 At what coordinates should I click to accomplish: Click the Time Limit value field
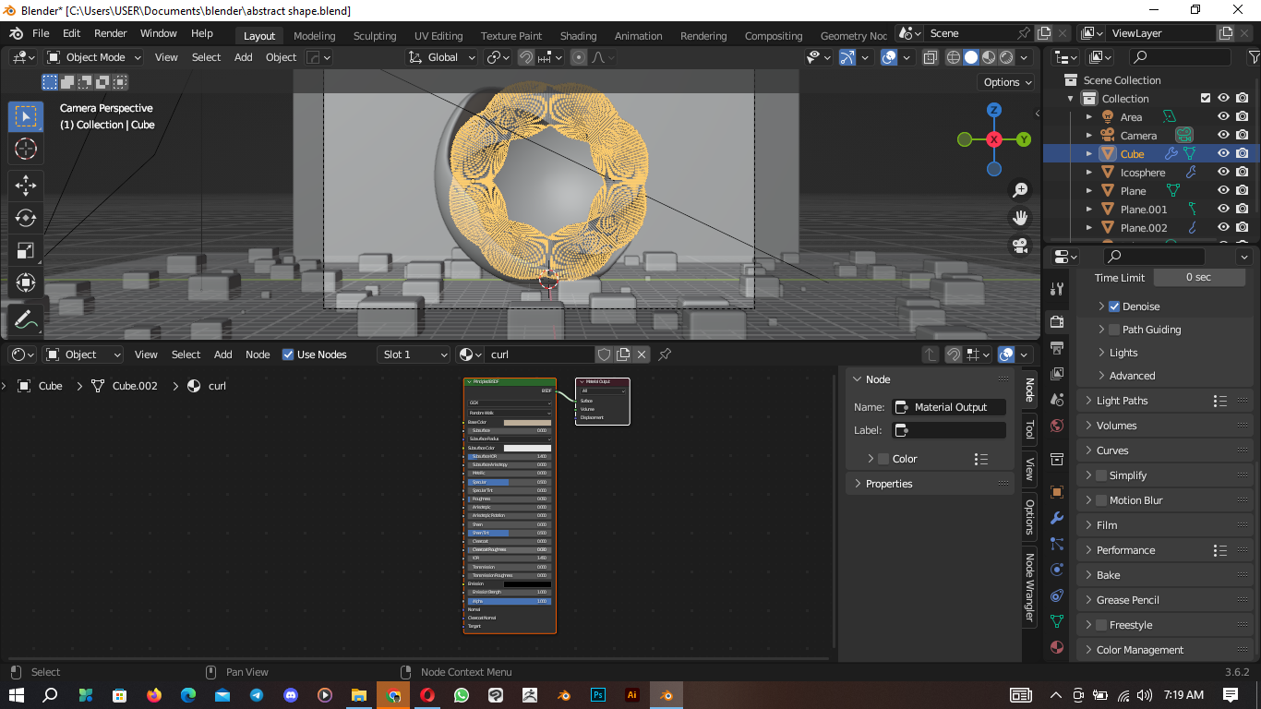pyautogui.click(x=1198, y=278)
